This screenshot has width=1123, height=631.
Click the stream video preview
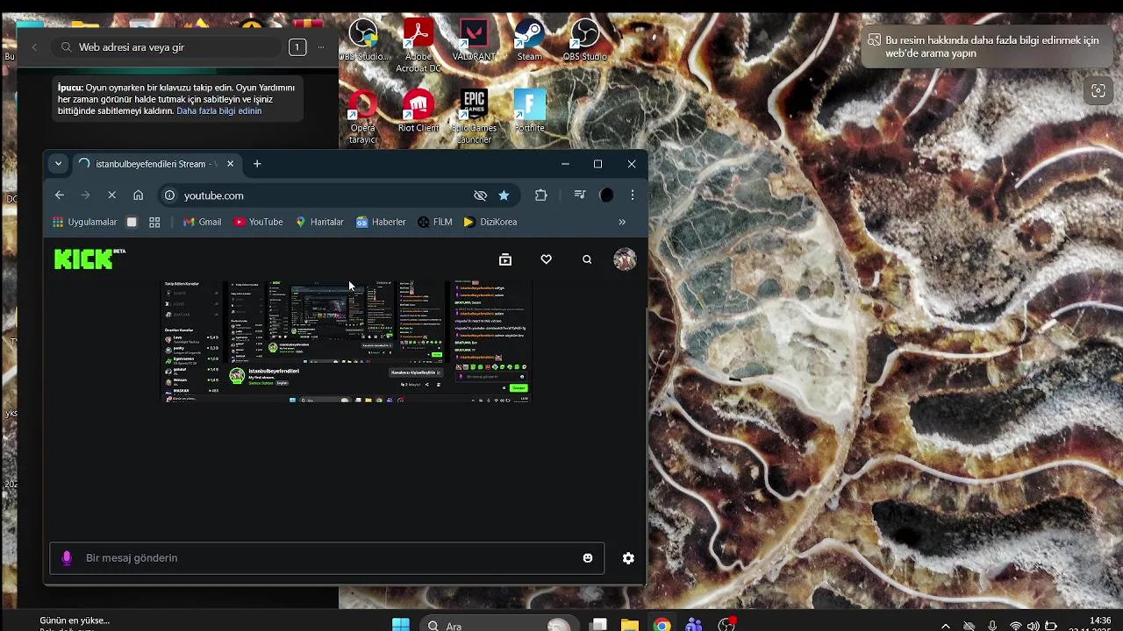(347, 342)
